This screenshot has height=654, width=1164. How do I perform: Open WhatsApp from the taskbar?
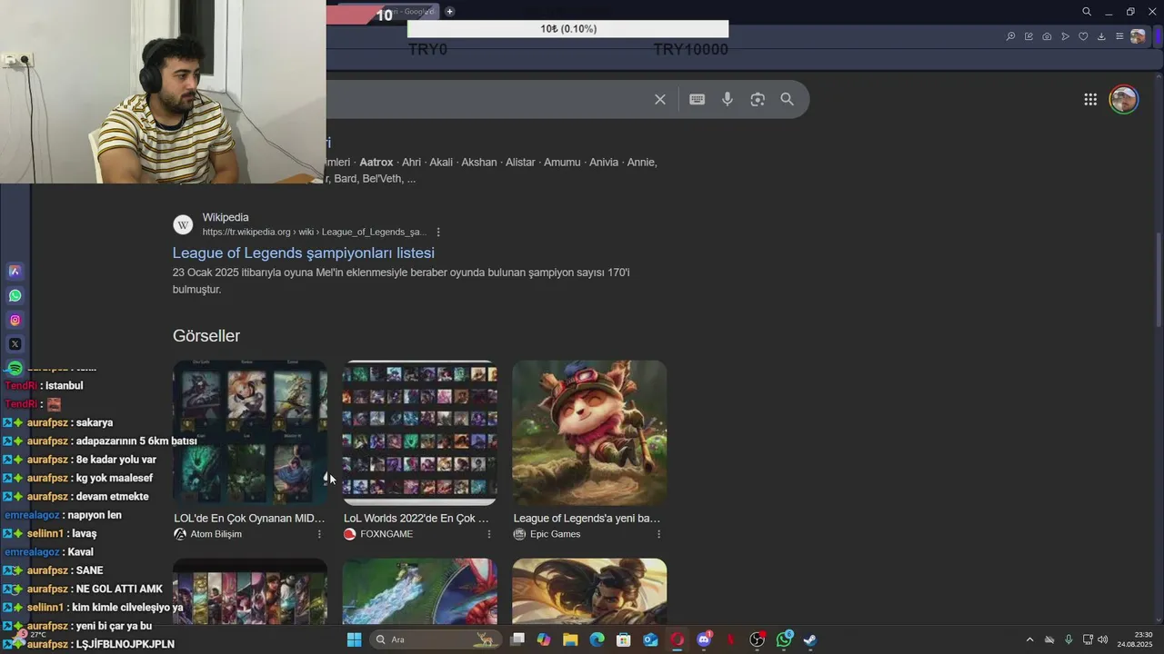(784, 639)
